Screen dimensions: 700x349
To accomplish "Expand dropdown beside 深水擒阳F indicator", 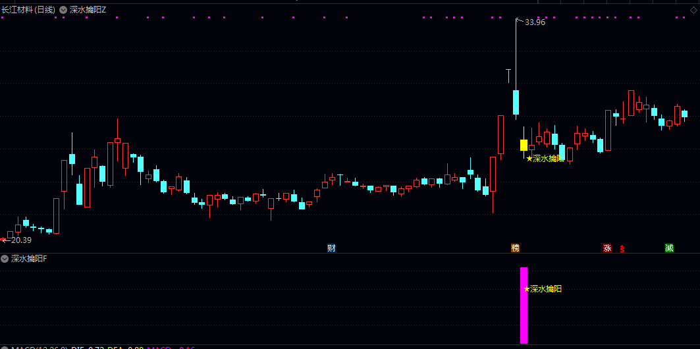I will (x=5, y=258).
